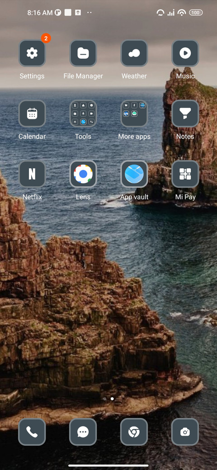Tap the Settings notification badge showing 2
This screenshot has width=217, height=470.
point(46,38)
